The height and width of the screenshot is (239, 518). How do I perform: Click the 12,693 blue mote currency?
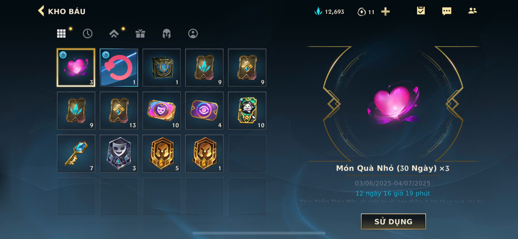pyautogui.click(x=329, y=12)
